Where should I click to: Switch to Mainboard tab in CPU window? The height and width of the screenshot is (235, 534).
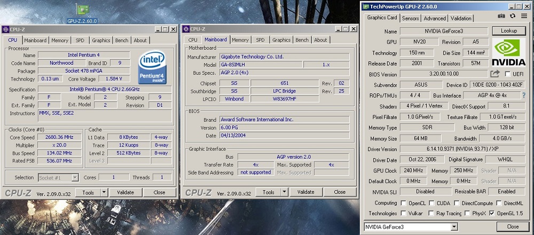click(35, 40)
